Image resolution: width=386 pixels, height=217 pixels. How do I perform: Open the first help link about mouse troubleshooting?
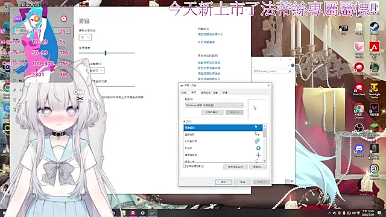tap(209, 63)
